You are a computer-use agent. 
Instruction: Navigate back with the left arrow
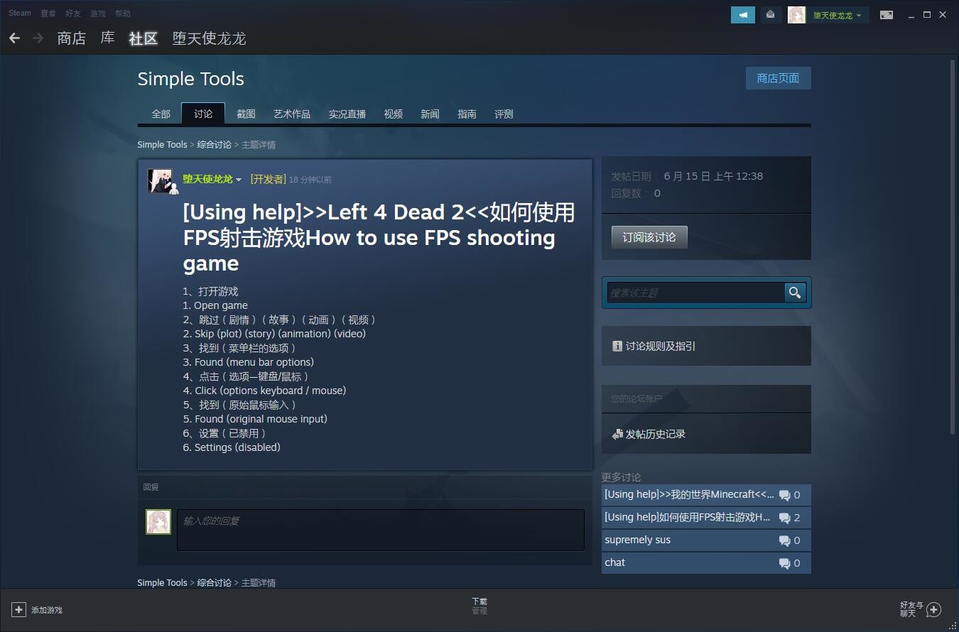coord(15,38)
